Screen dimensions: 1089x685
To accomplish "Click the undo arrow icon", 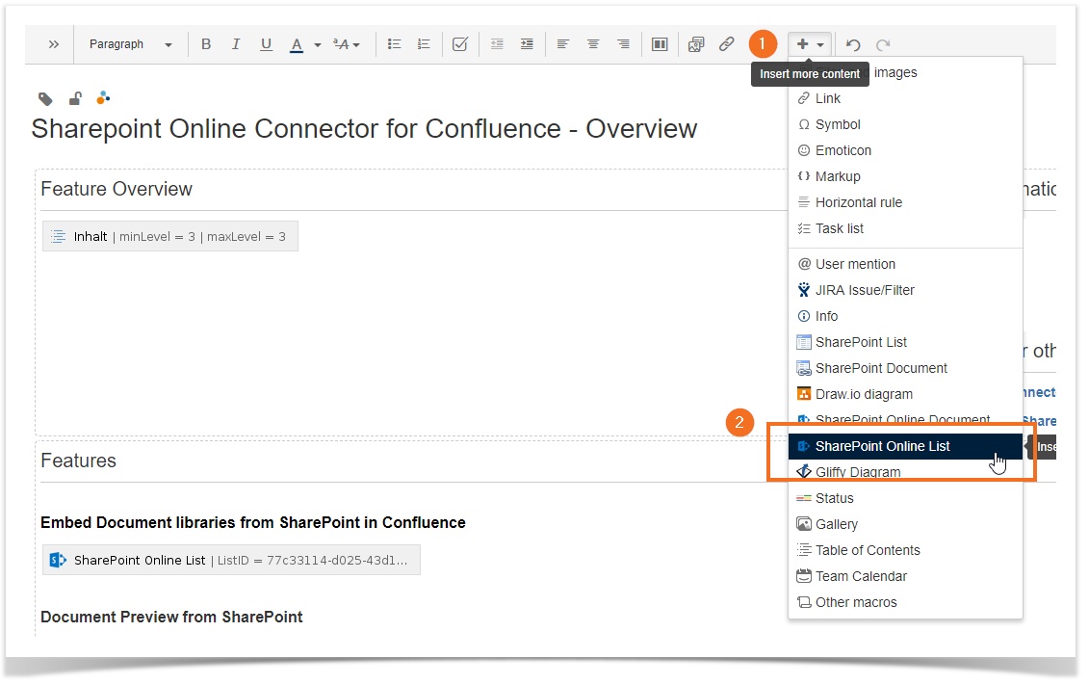I will tap(853, 44).
